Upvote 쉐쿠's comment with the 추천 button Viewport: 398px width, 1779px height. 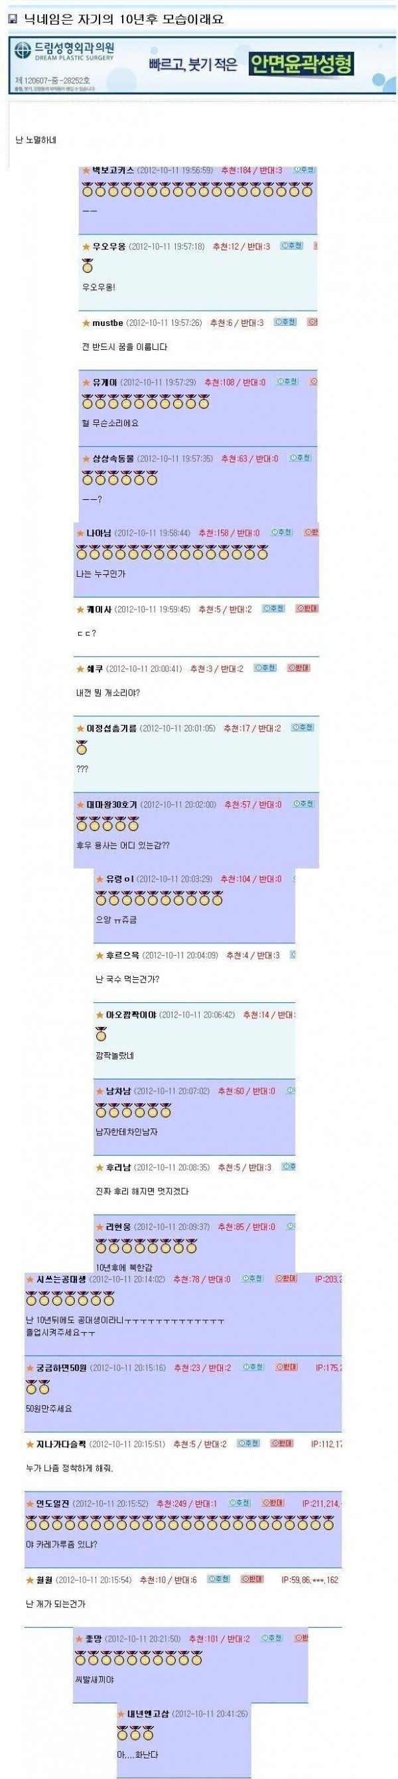point(265,668)
